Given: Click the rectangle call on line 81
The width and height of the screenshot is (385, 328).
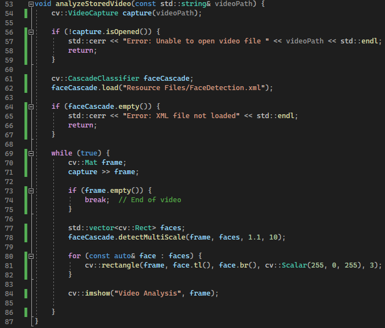Looking at the screenshot, I should 120,265.
